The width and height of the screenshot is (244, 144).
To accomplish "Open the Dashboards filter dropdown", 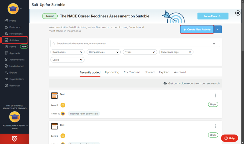I will point(67,52).
